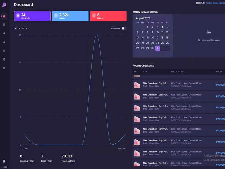Switch chart to weekly view 'w'
This screenshot has width=225, height=169.
coord(19,28)
